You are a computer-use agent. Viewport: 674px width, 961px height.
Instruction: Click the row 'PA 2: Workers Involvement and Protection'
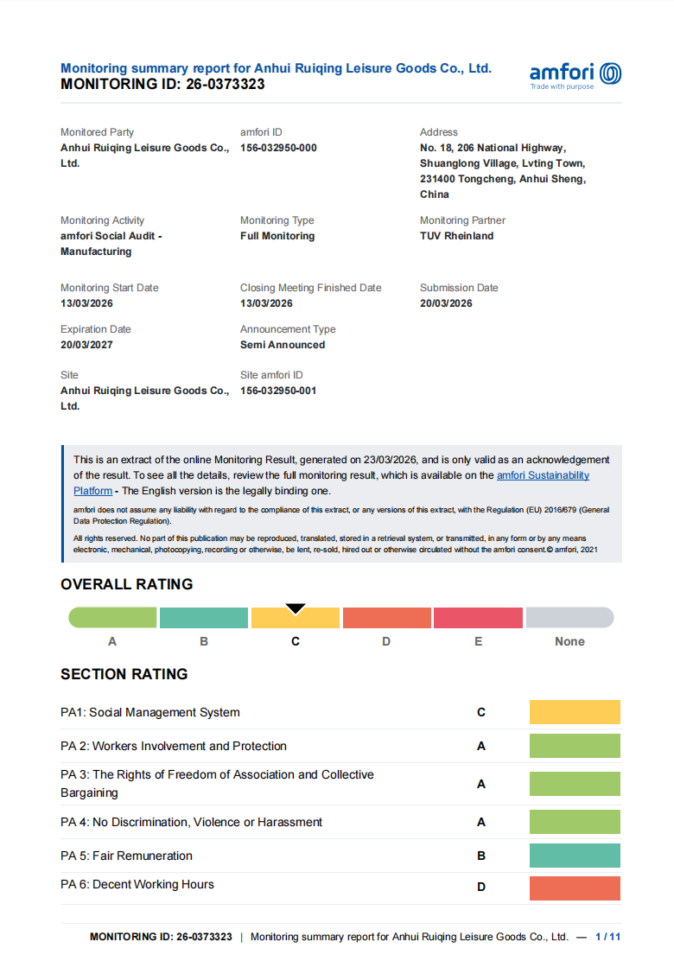click(x=340, y=746)
